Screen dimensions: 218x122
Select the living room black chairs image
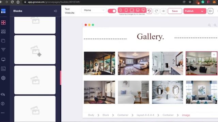[201, 63]
